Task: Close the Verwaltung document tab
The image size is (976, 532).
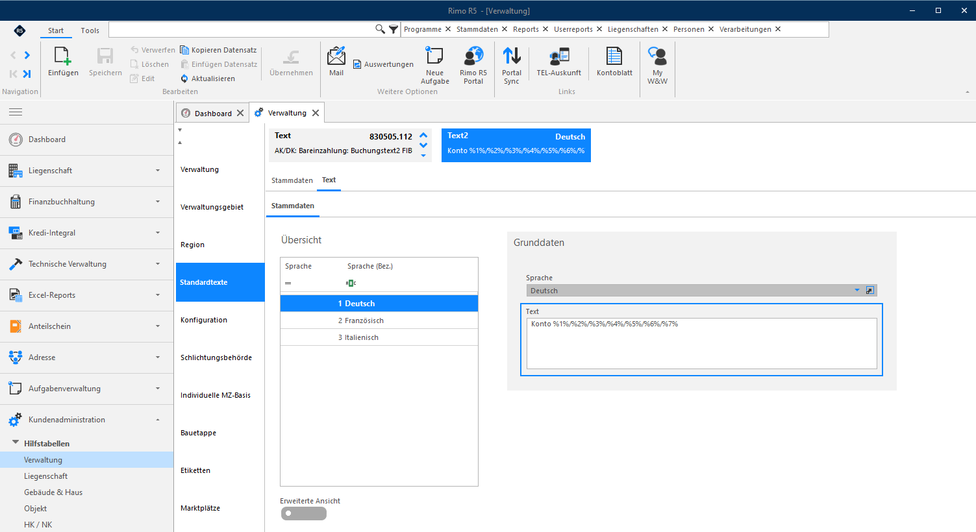Action: pyautogui.click(x=316, y=113)
